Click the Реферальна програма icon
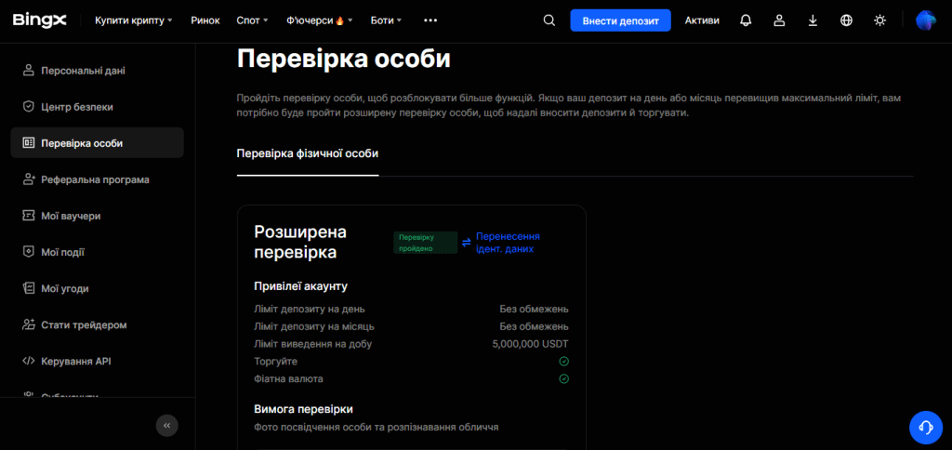Image resolution: width=952 pixels, height=450 pixels. tap(28, 179)
